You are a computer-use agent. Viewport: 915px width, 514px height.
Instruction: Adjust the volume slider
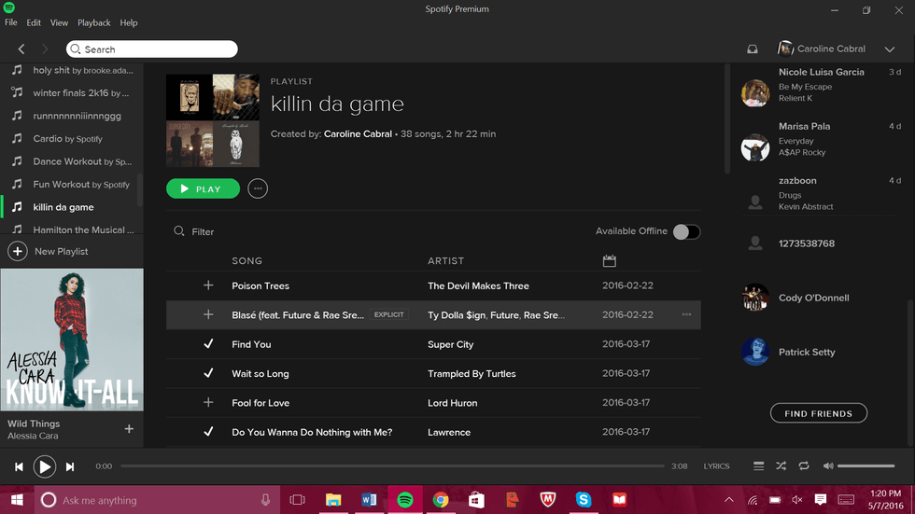866,465
